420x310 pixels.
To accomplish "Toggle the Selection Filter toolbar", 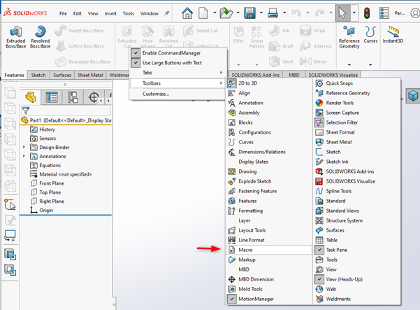I will click(x=356, y=122).
